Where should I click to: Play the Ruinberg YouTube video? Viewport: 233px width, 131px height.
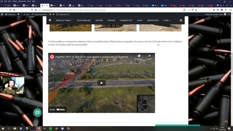click(x=102, y=83)
